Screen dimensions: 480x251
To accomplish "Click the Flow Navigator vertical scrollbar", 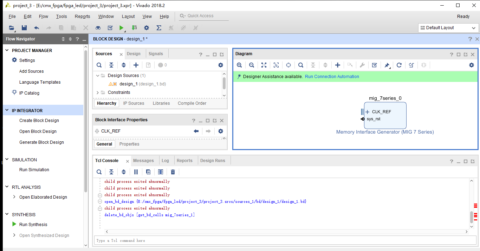I will click(86, 121).
